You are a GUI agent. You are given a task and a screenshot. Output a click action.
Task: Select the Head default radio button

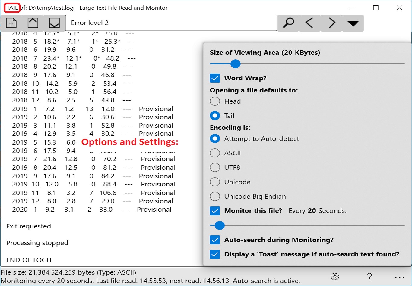click(x=215, y=101)
